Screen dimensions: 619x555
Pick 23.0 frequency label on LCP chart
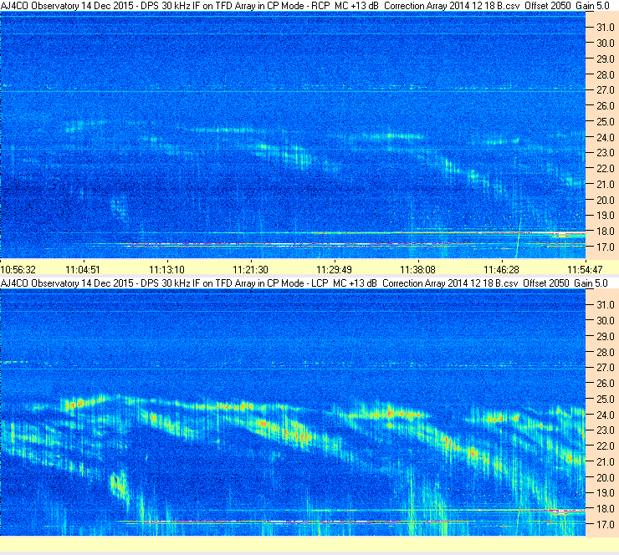pyautogui.click(x=606, y=430)
